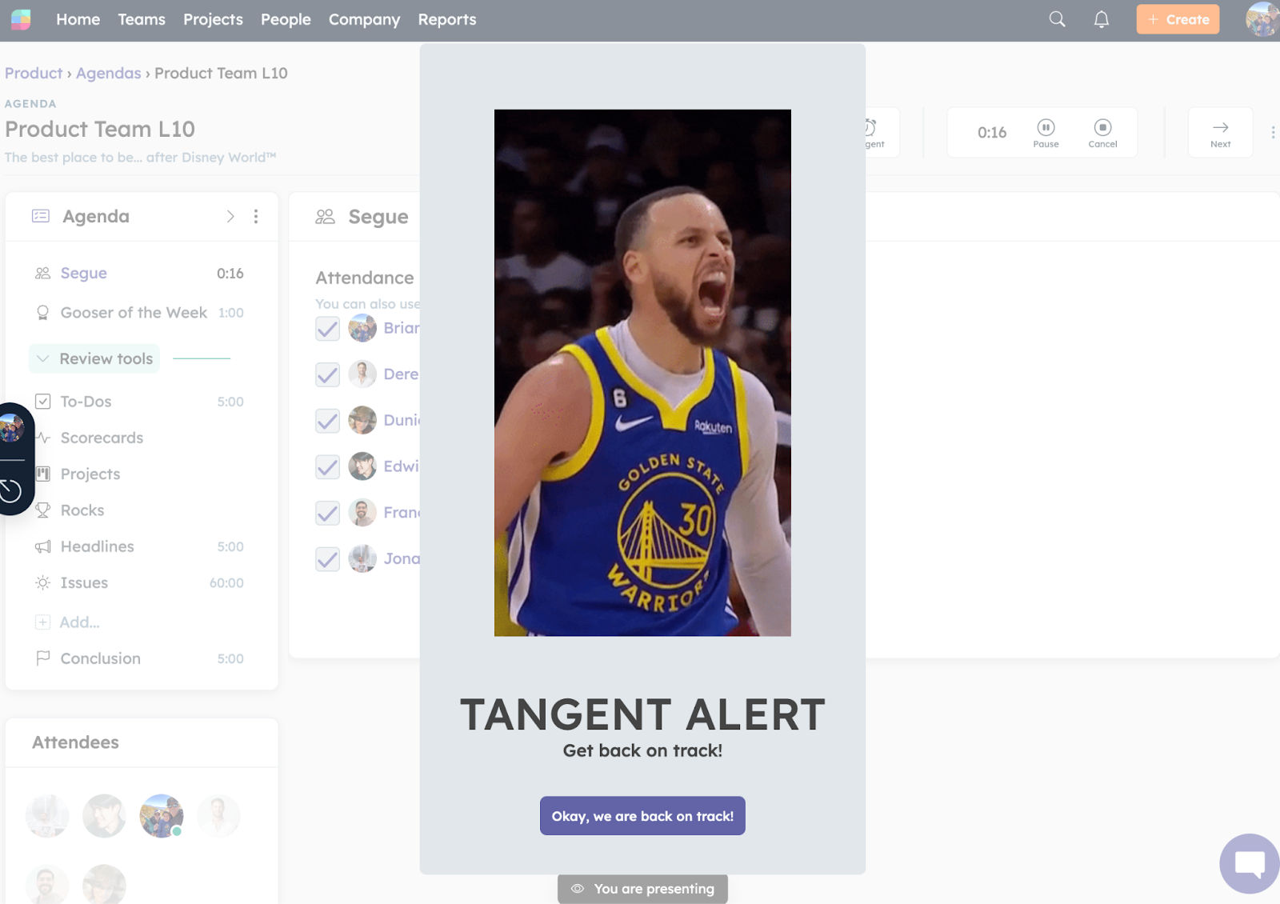Open the Agenda panel kebab menu
The image size is (1280, 904).
coord(256,216)
